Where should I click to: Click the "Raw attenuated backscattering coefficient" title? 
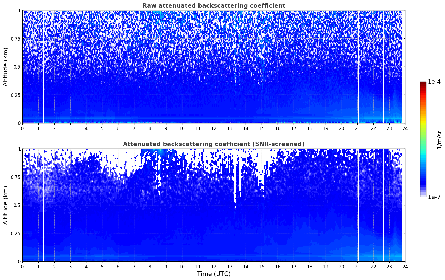[x=214, y=6]
